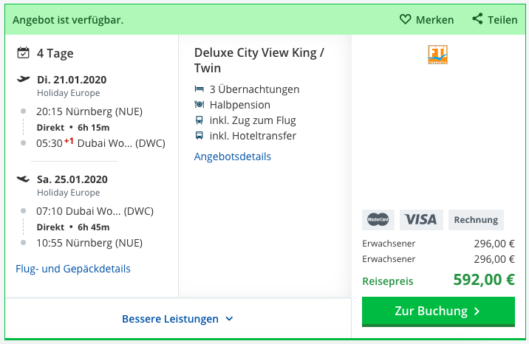Click the chevron next to Bessere Leistungen
This screenshot has height=344, width=529.
230,319
